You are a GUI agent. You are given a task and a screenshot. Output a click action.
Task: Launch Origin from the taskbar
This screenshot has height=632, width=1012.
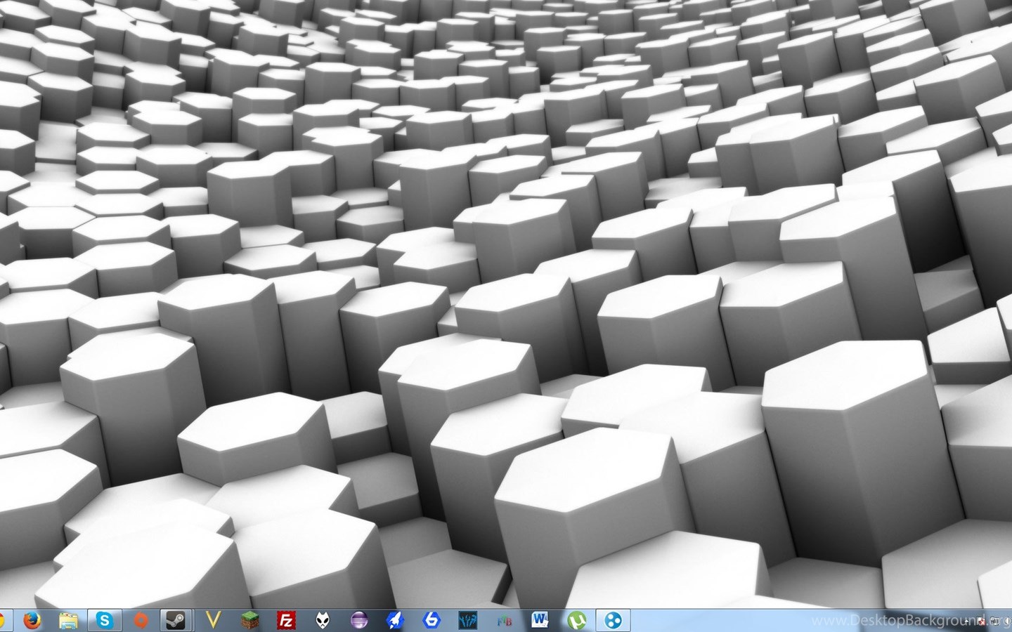[x=141, y=621]
